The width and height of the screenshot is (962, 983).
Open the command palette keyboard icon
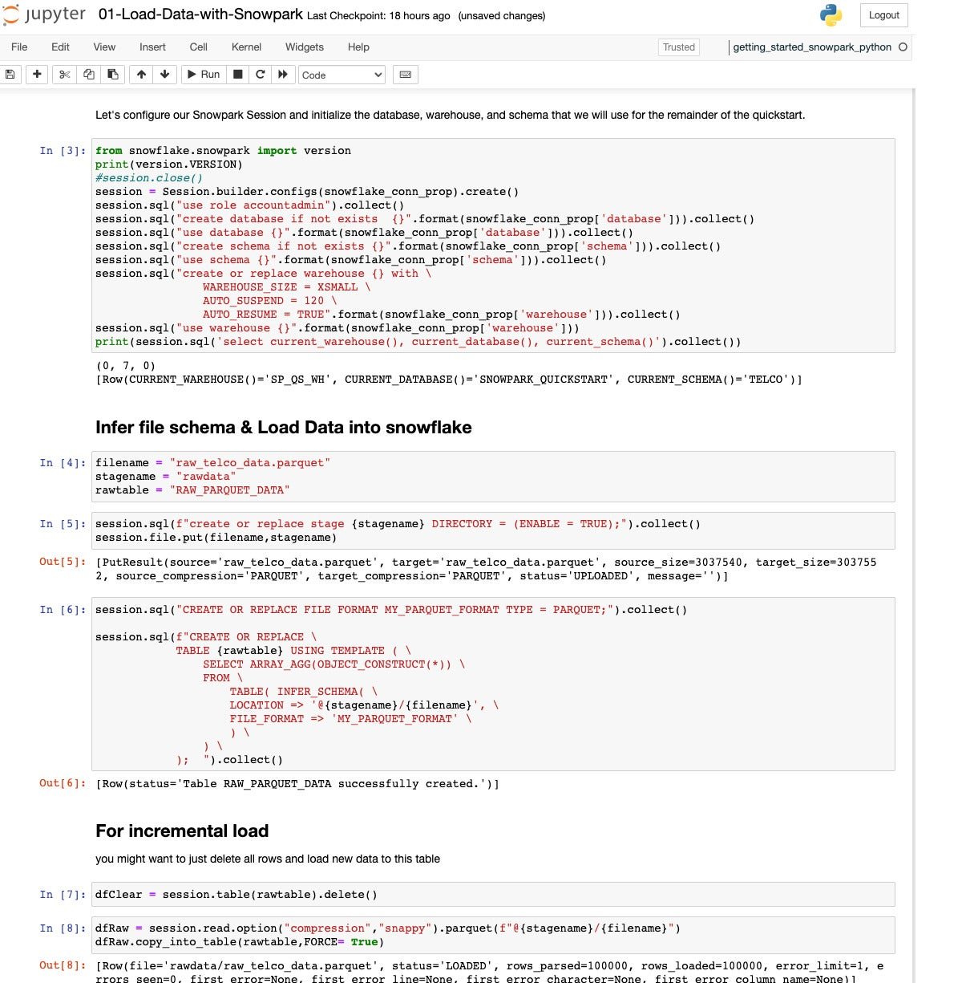pos(406,75)
